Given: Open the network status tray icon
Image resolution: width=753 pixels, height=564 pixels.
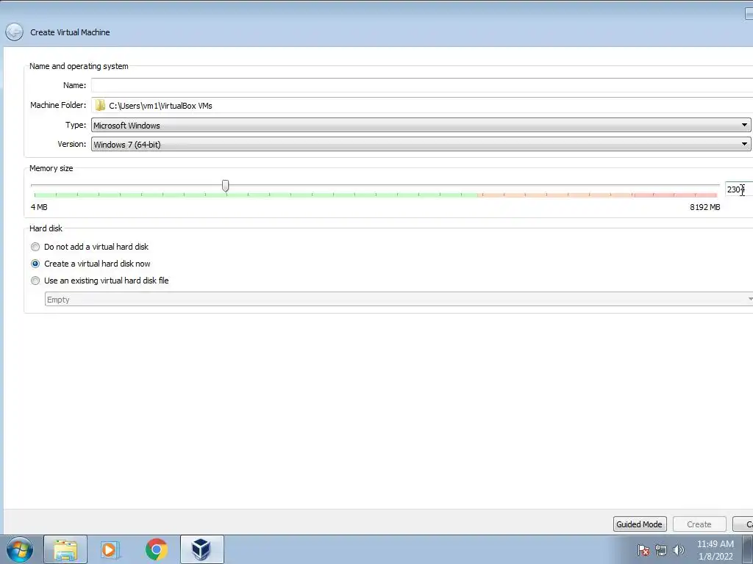Looking at the screenshot, I should (x=661, y=550).
